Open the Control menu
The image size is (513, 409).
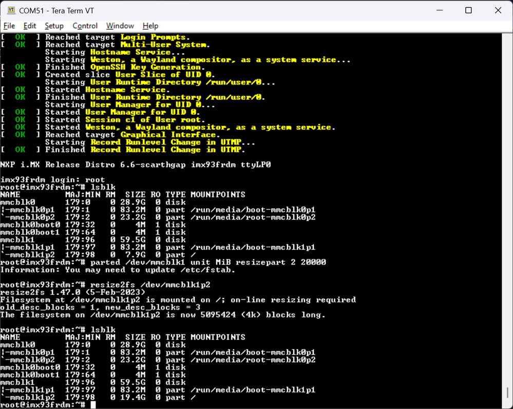[85, 26]
